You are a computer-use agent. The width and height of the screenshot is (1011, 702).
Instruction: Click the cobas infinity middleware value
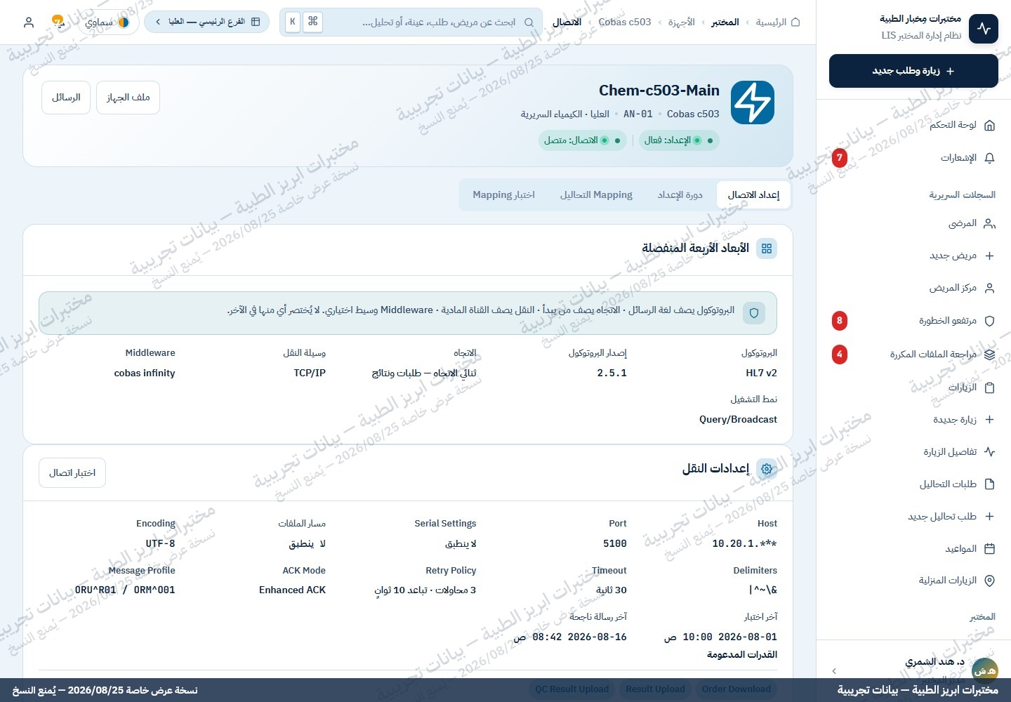point(145,373)
